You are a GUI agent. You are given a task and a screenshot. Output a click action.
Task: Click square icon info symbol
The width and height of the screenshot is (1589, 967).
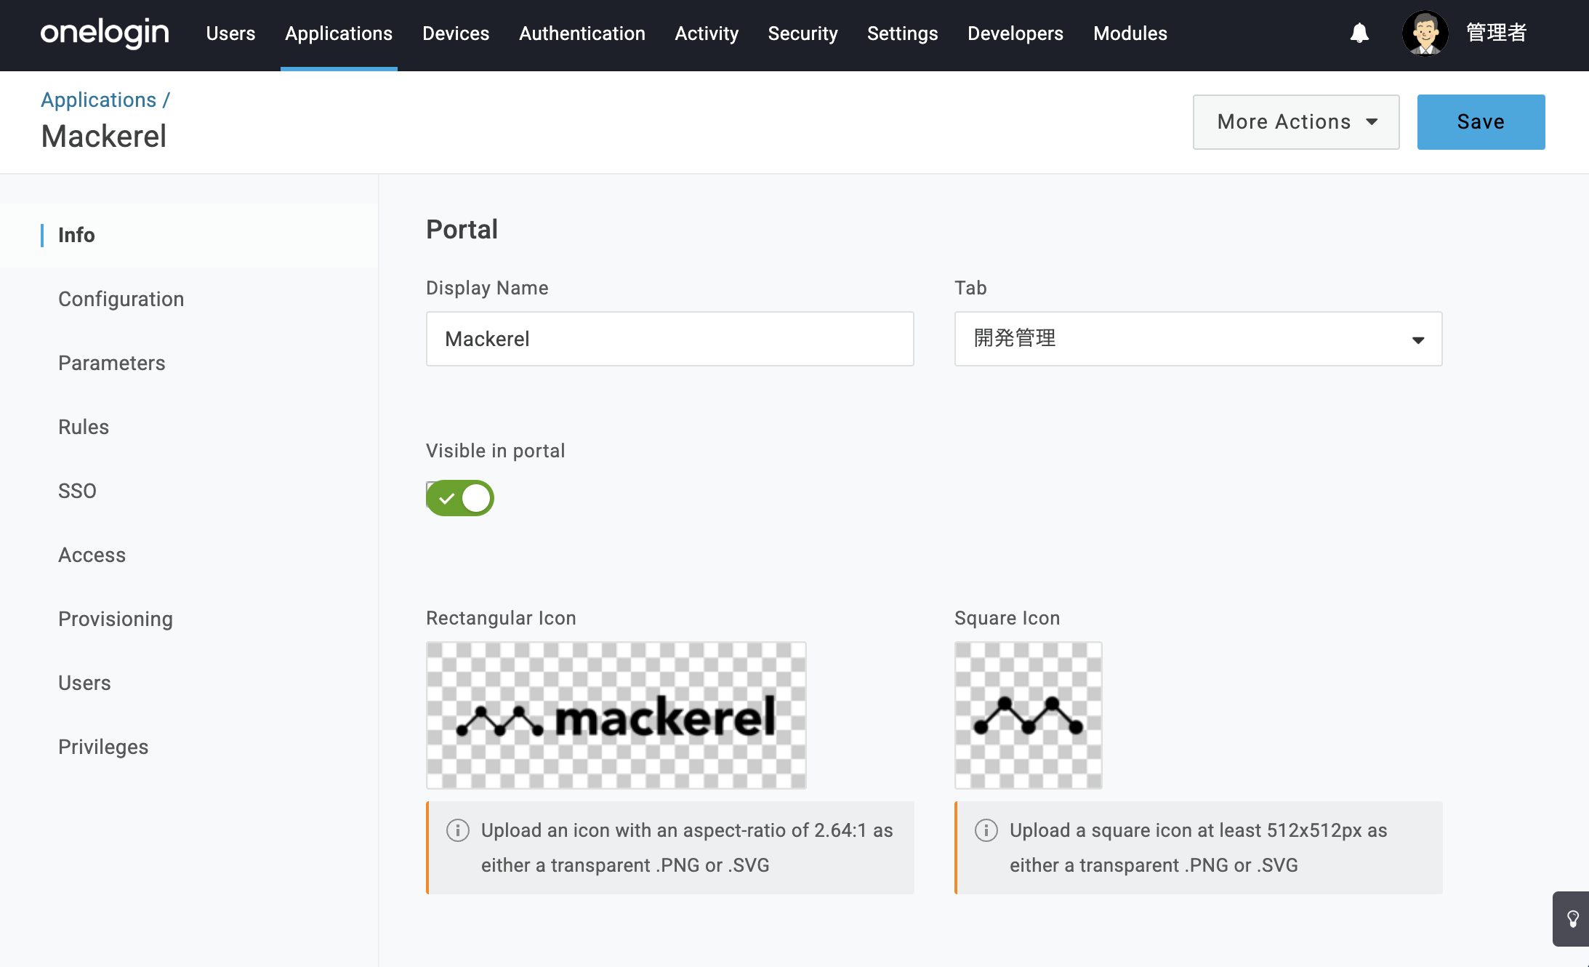tap(986, 830)
